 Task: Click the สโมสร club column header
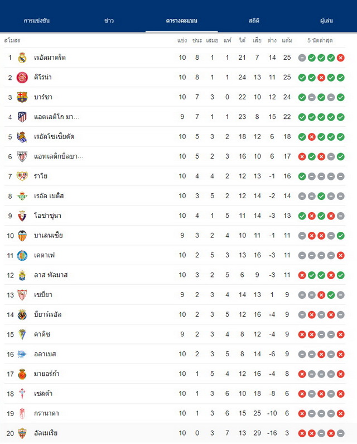click(12, 41)
